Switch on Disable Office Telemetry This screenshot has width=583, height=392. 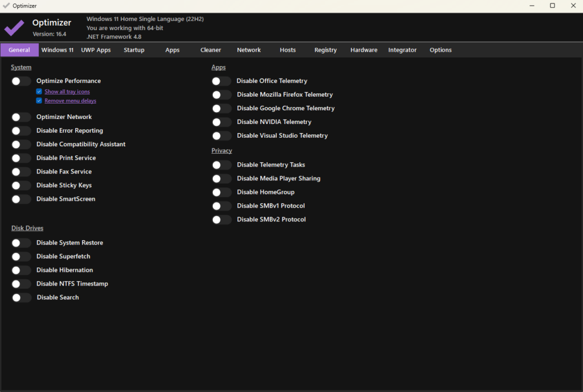(x=221, y=81)
